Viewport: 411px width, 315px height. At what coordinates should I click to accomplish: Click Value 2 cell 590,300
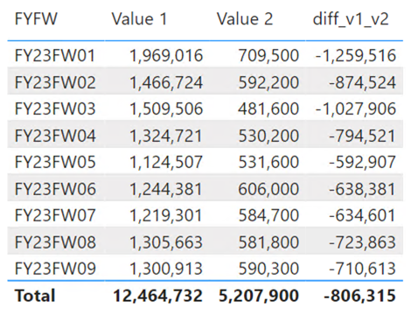(268, 269)
